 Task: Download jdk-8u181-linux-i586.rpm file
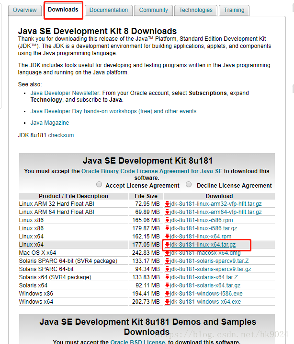[202, 220]
